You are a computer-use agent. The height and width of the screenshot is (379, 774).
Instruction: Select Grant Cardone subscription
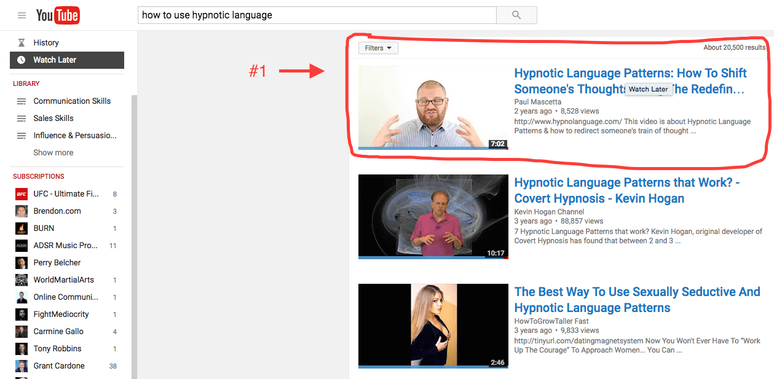[x=59, y=365]
